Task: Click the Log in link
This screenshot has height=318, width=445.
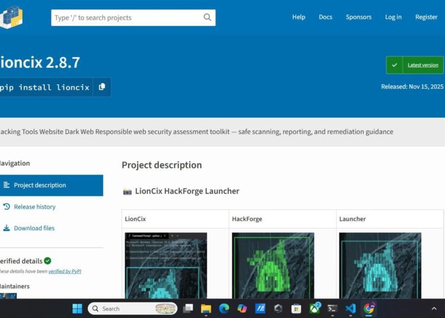Action: point(393,17)
